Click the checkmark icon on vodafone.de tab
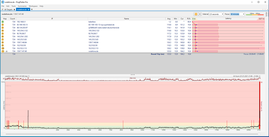The height and width of the screenshot is (137, 269). (x=29, y=10)
